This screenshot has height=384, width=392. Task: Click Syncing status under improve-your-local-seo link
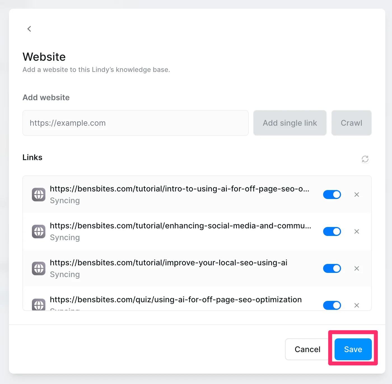coord(65,275)
